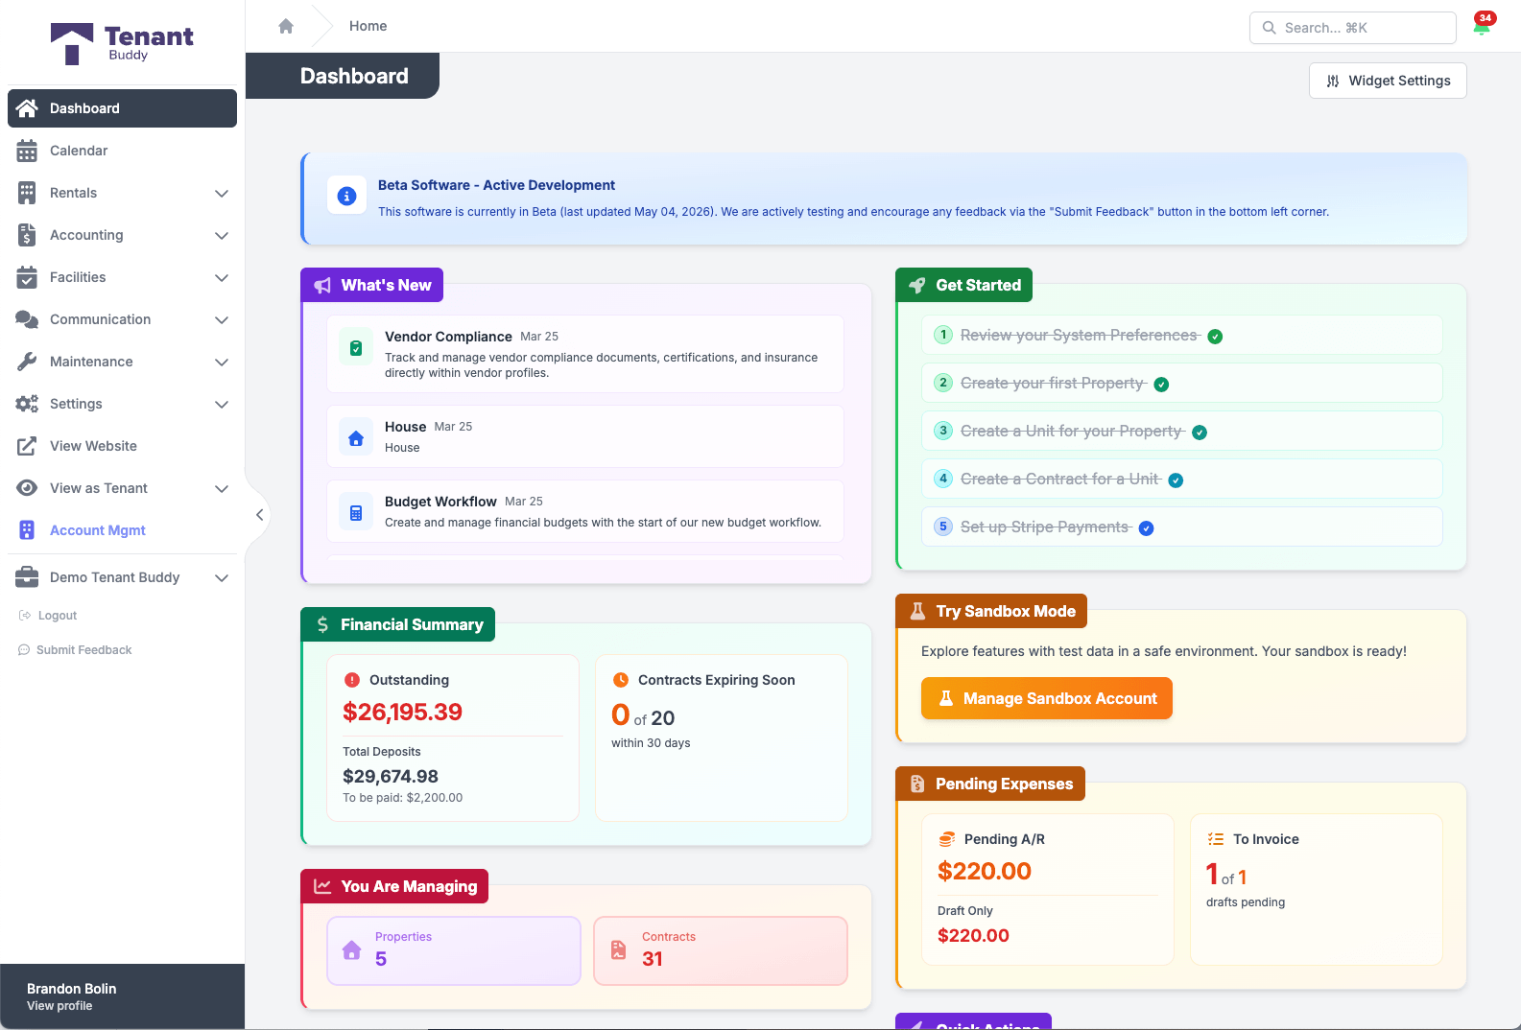Click the Demo Tenant Buddy briefcase icon
1521x1030 pixels.
pos(27,577)
